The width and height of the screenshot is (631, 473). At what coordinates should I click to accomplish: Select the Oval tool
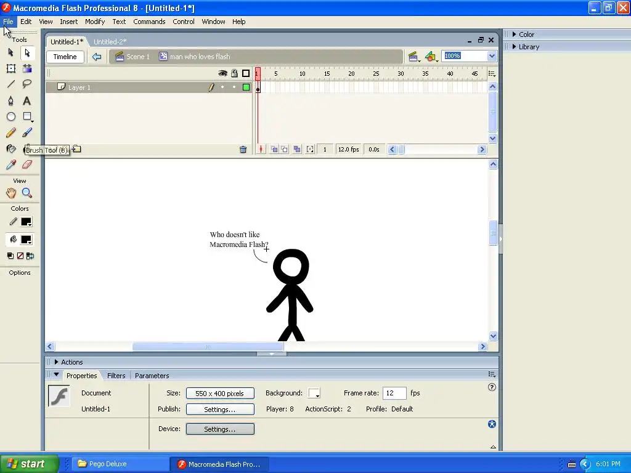pos(11,116)
